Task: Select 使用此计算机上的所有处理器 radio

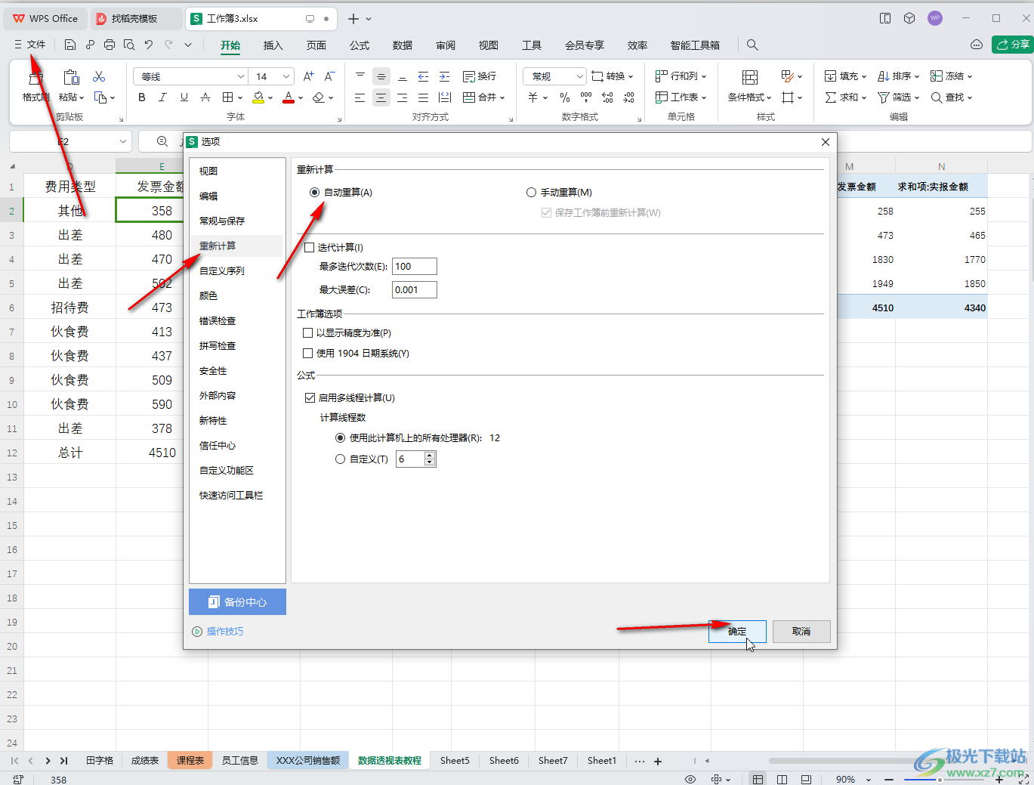Action: tap(341, 437)
